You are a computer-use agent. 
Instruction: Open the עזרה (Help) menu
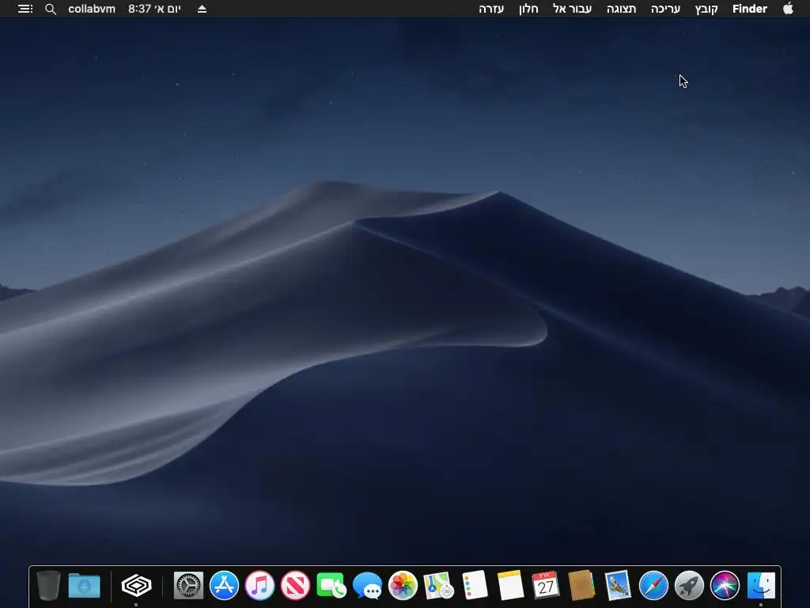pos(491,9)
